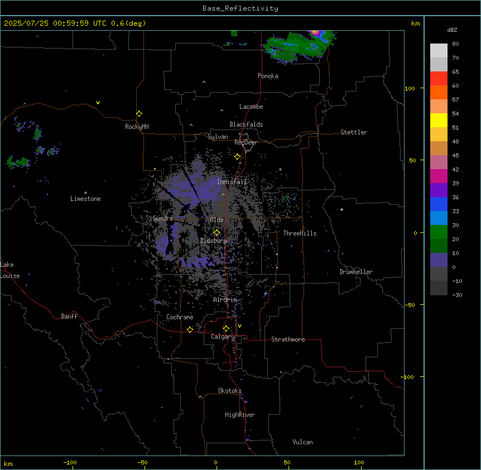Image resolution: width=481 pixels, height=470 pixels.
Task: Click the Cochrane label
Action: coord(180,317)
